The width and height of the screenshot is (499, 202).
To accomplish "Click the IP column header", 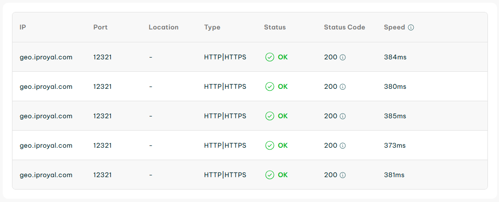I will point(23,27).
